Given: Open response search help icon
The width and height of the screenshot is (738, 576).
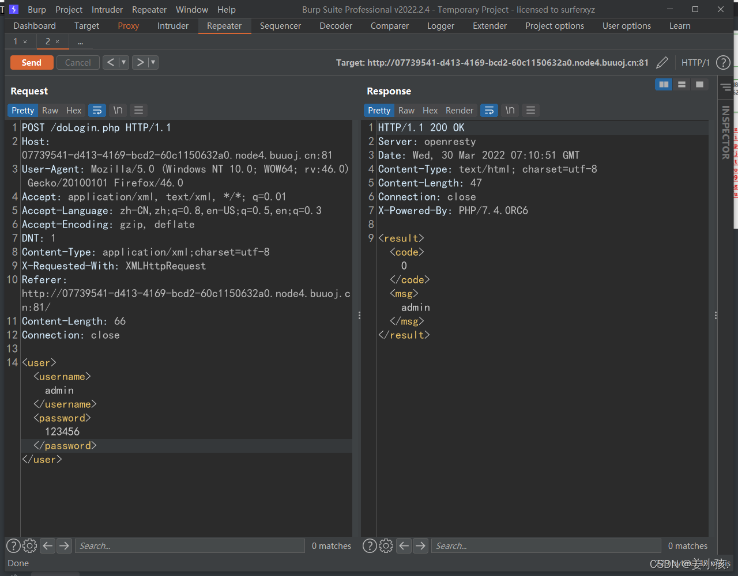Looking at the screenshot, I should pyautogui.click(x=369, y=546).
